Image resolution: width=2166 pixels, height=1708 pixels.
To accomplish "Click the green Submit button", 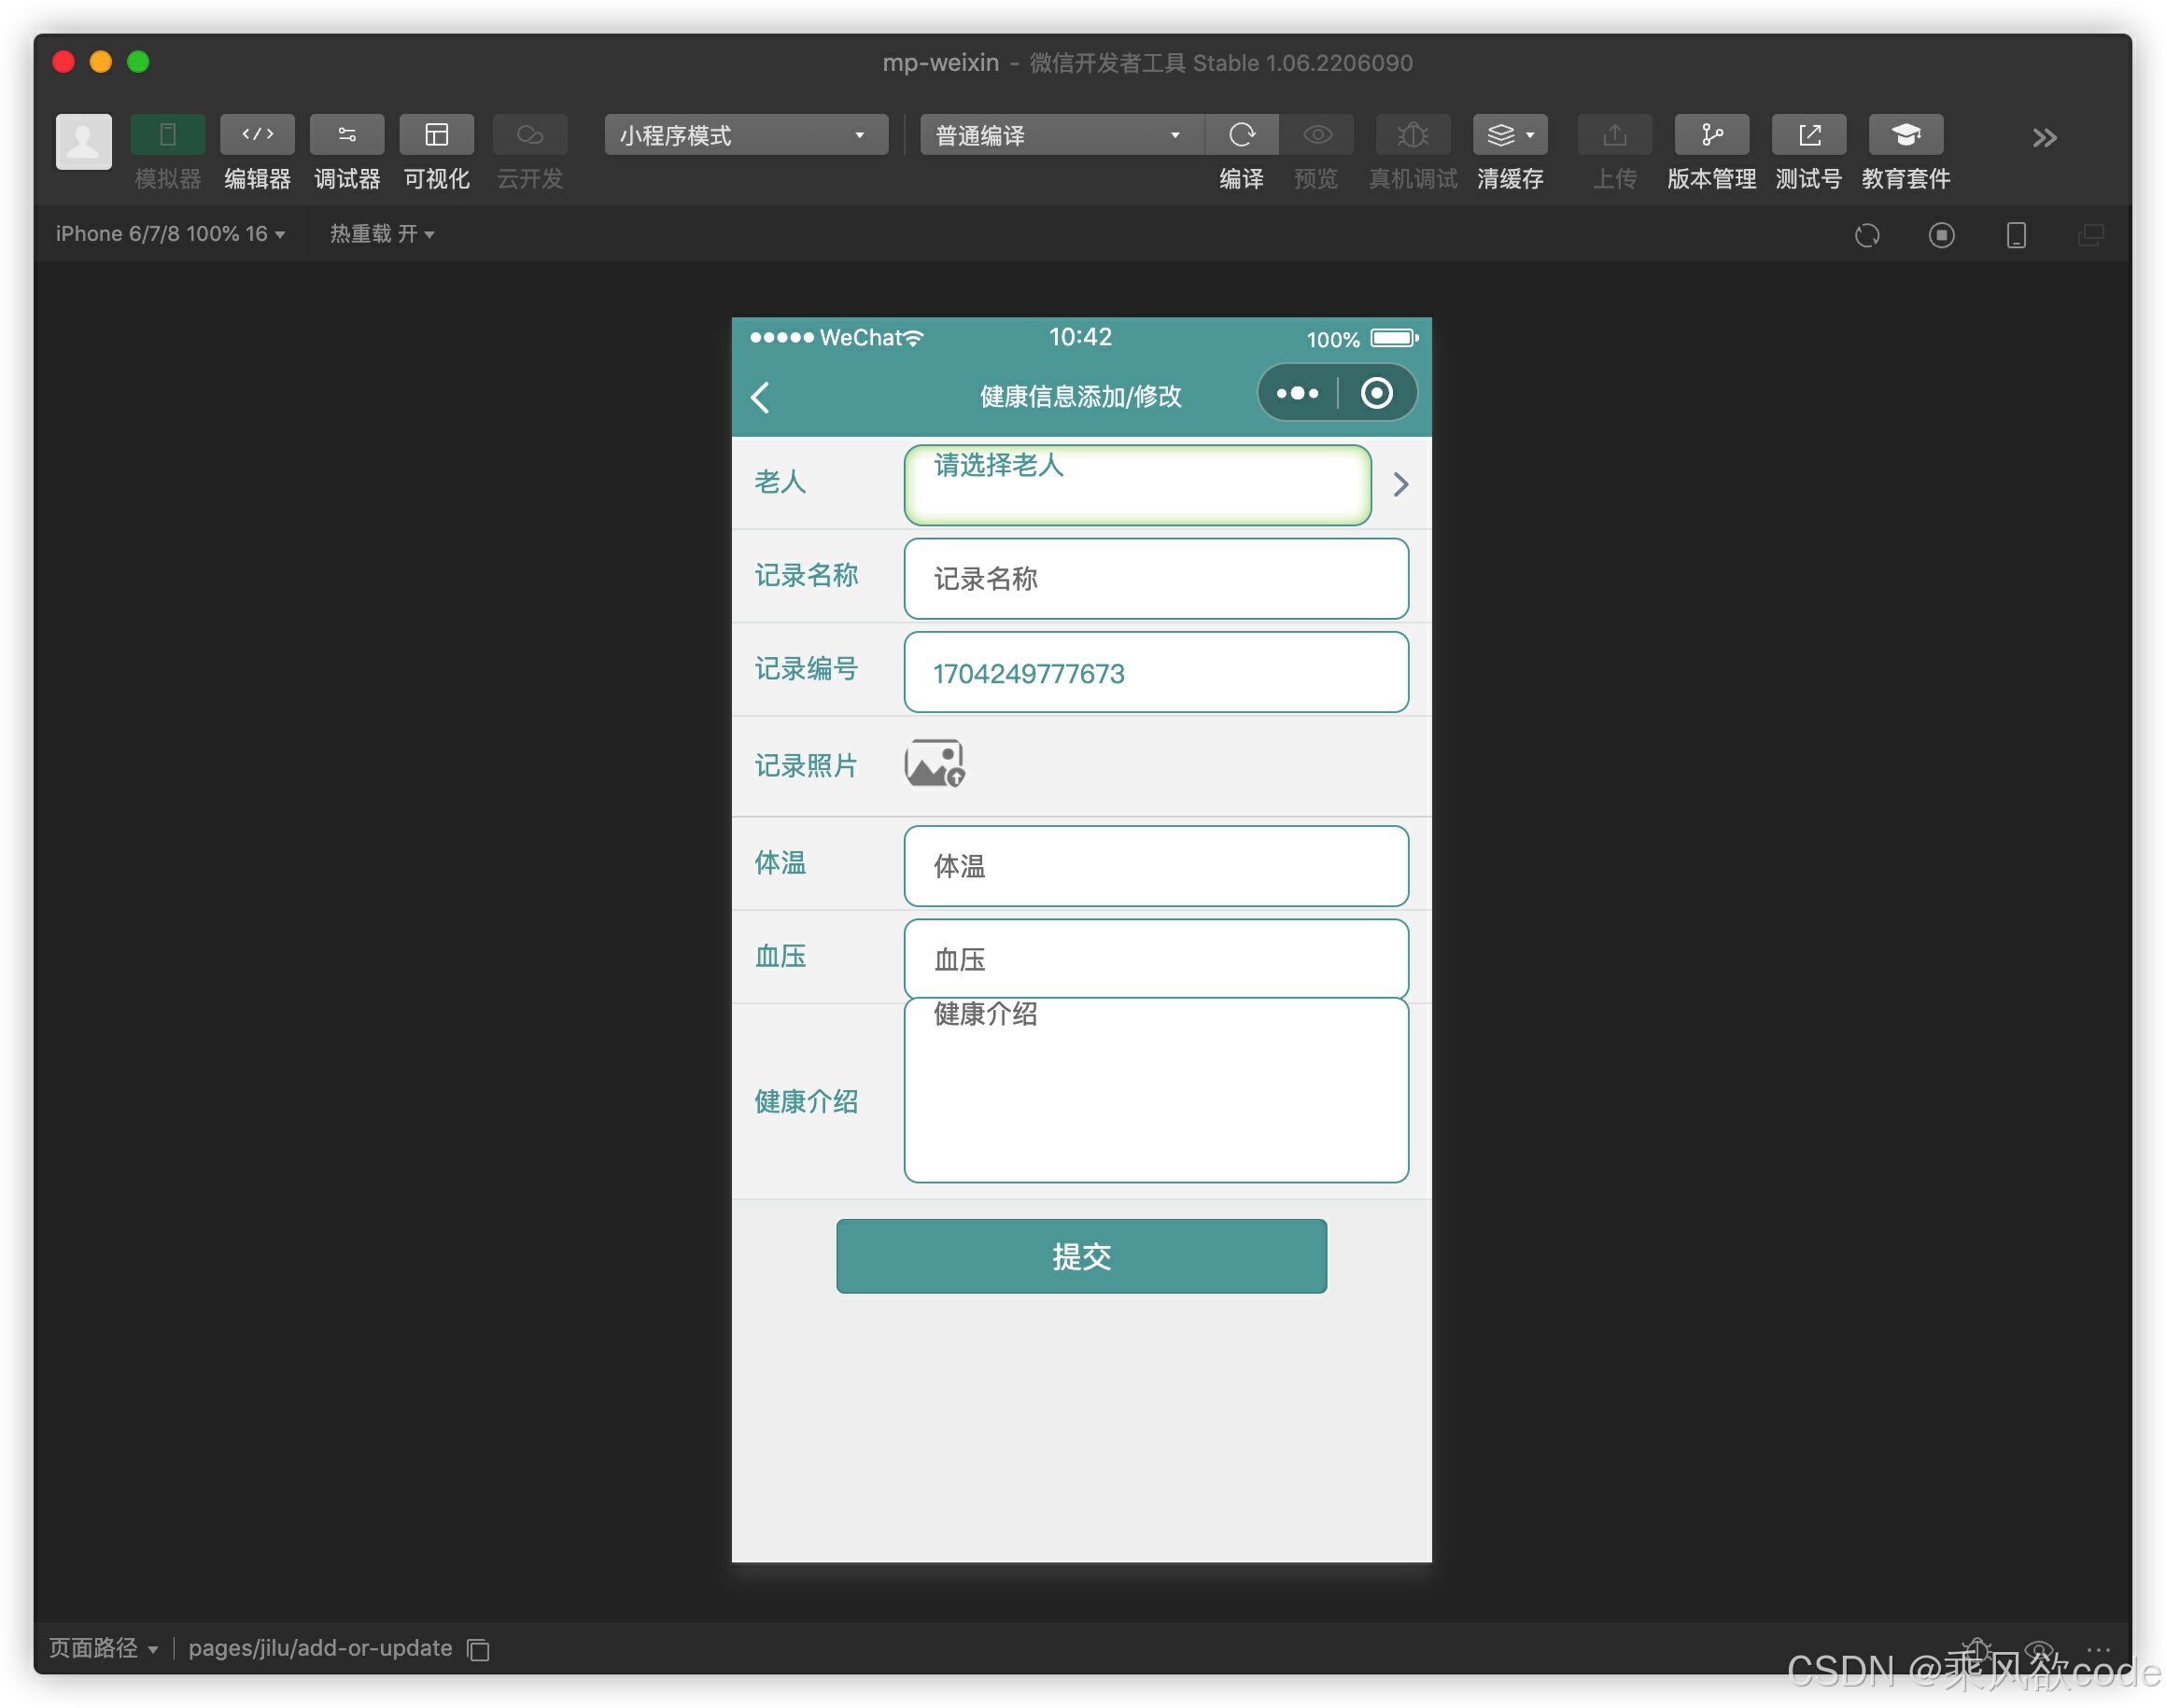I will click(x=1080, y=1256).
